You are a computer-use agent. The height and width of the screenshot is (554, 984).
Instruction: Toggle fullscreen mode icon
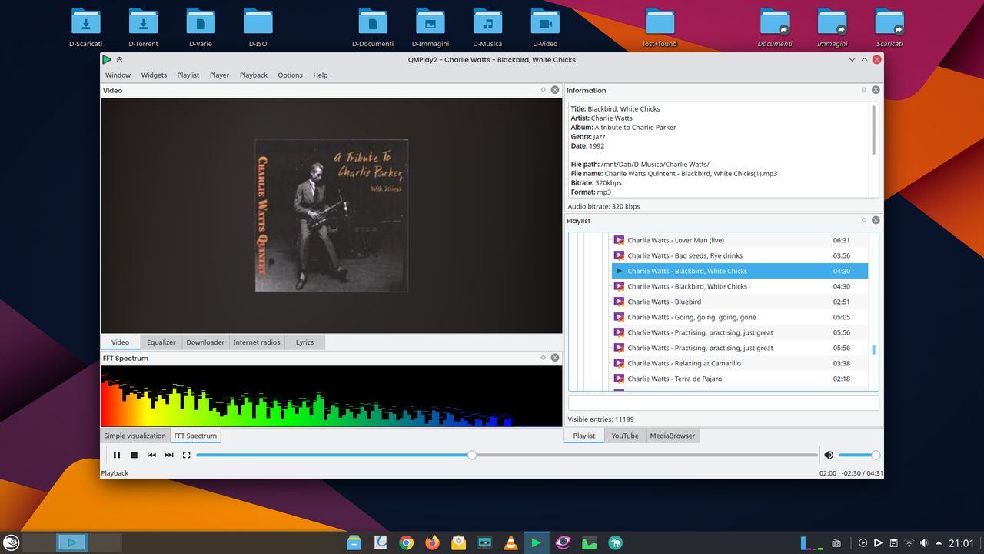click(186, 455)
